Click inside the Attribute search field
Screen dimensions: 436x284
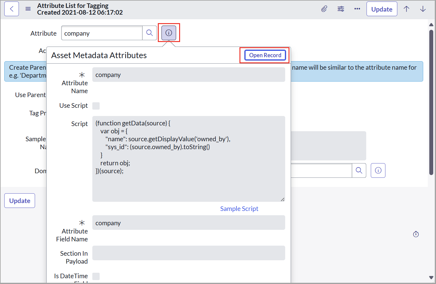(102, 33)
